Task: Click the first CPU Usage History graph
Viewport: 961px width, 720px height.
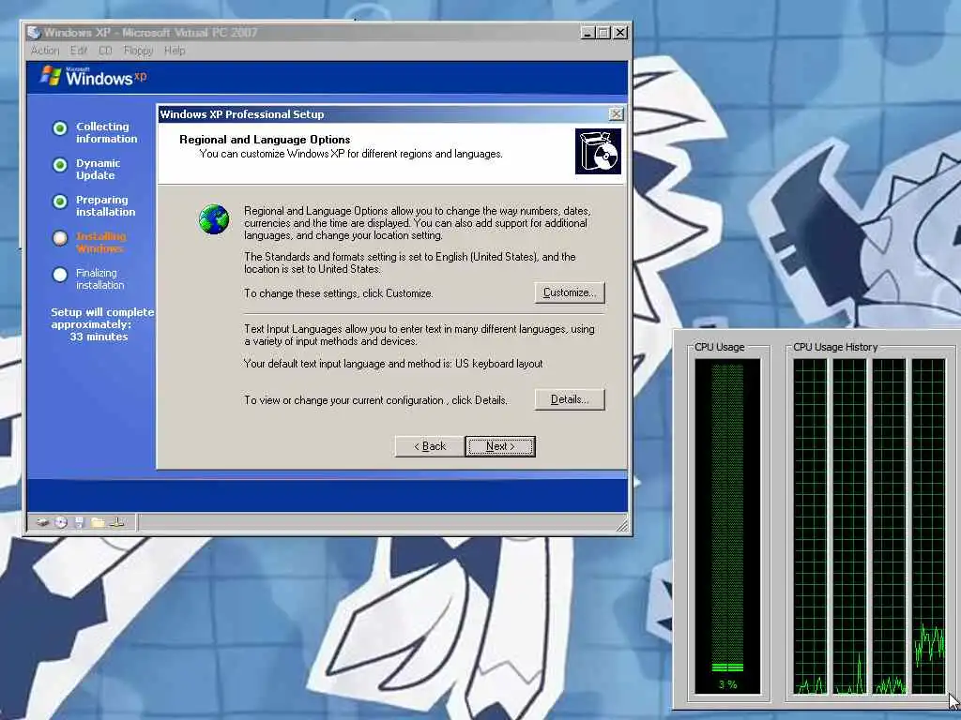Action: (x=810, y=527)
